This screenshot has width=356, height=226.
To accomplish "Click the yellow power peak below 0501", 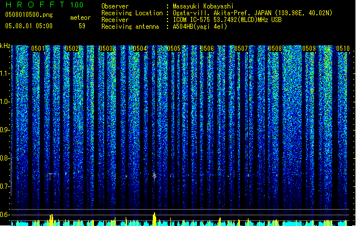I will [52, 220].
